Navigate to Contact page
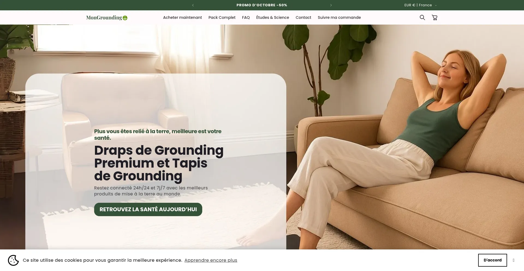This screenshot has width=524, height=271. [x=303, y=17]
